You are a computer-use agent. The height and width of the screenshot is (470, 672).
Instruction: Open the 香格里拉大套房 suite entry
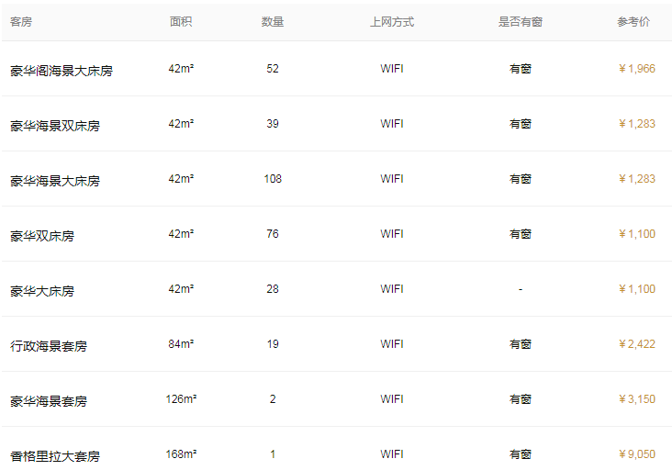[55, 456]
